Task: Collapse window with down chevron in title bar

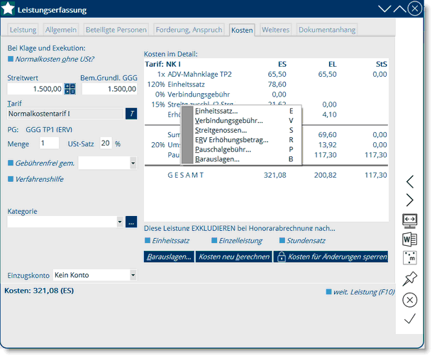Action: (x=384, y=9)
